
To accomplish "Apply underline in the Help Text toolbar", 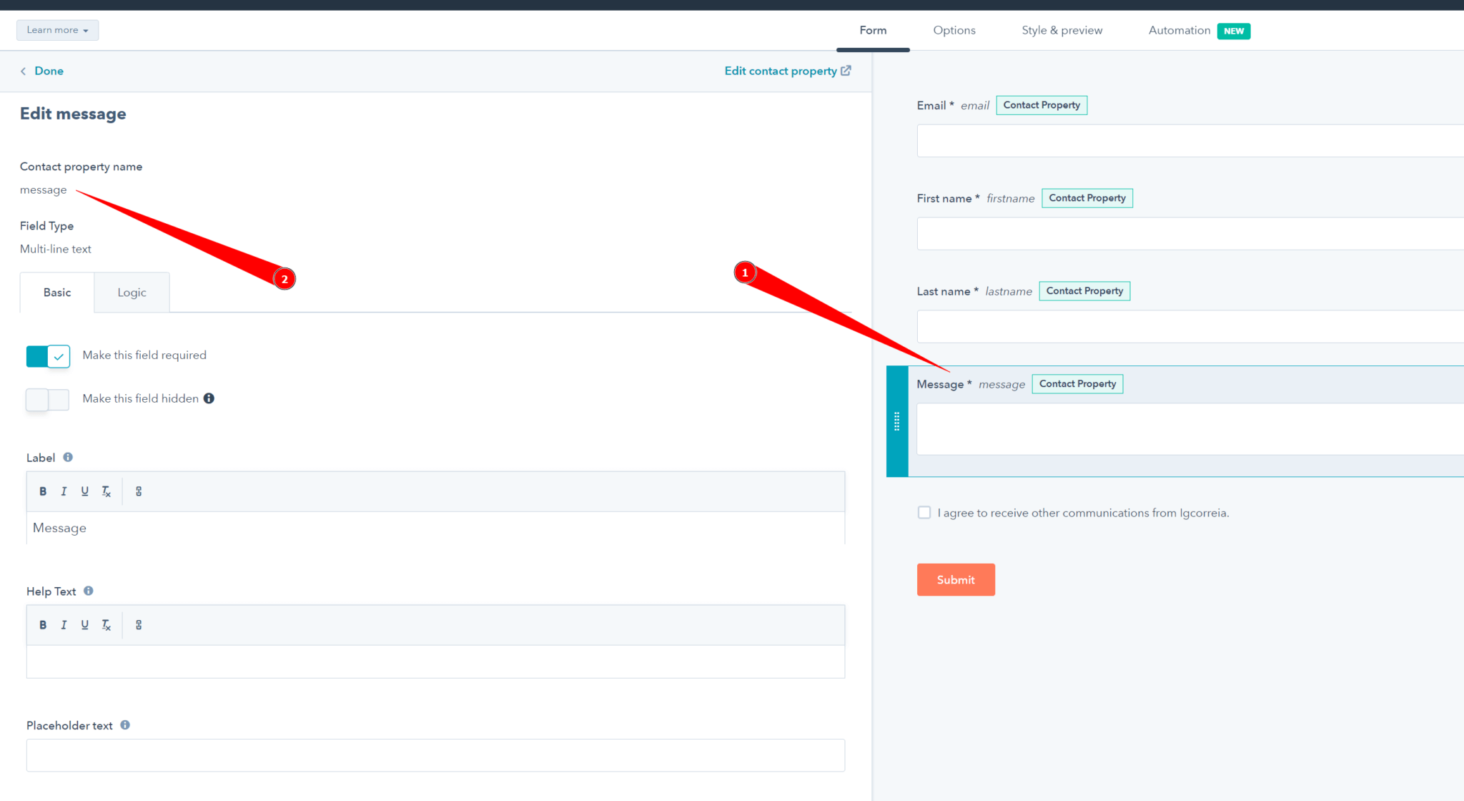I will 84,625.
